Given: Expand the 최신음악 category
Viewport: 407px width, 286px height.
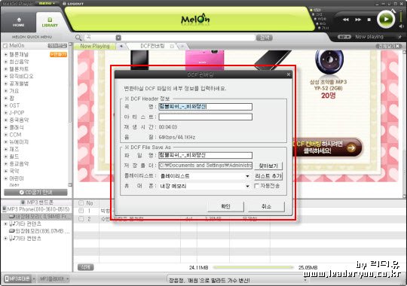Looking at the screenshot, I should click(6, 62).
